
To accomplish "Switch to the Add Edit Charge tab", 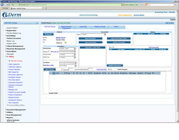I will pyautogui.click(x=50, y=27).
